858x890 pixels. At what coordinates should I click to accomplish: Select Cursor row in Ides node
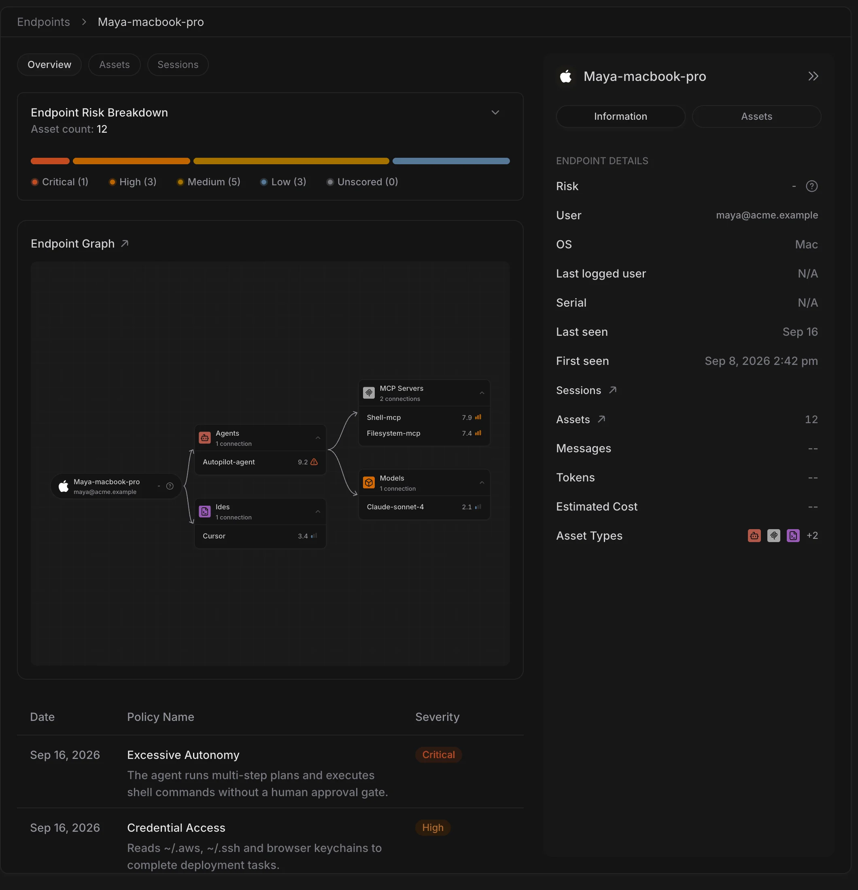point(260,536)
